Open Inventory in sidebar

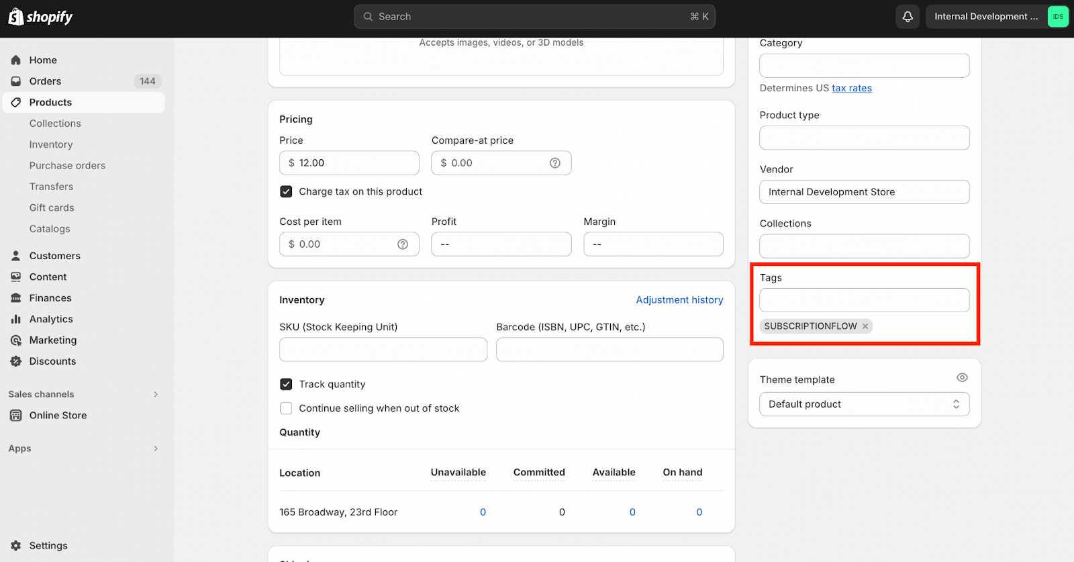[x=51, y=144]
